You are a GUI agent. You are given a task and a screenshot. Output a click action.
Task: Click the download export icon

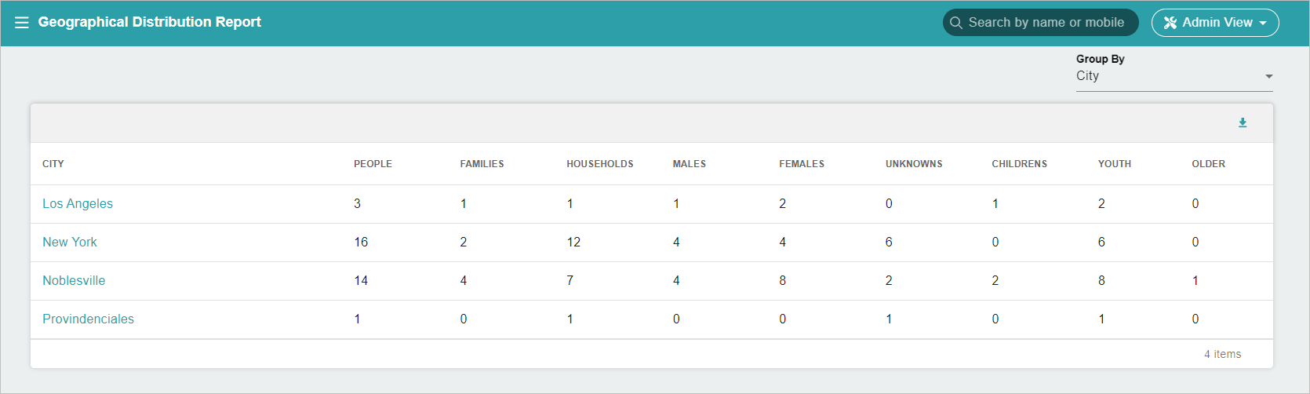tap(1243, 122)
